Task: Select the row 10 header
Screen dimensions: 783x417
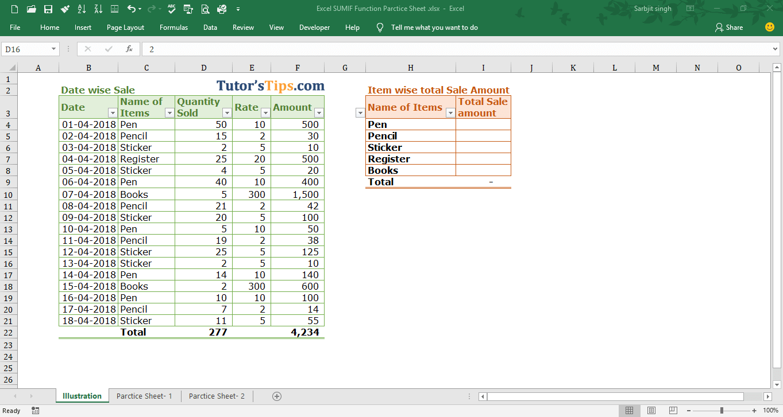Action: click(9, 194)
